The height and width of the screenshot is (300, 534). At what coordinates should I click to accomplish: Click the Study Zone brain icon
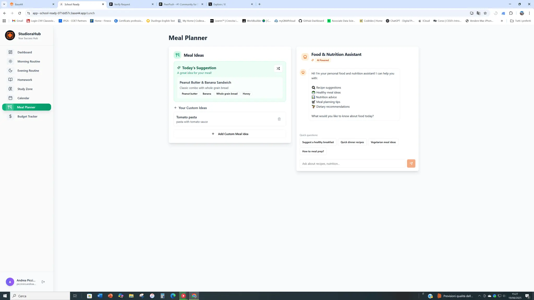[x=10, y=89]
